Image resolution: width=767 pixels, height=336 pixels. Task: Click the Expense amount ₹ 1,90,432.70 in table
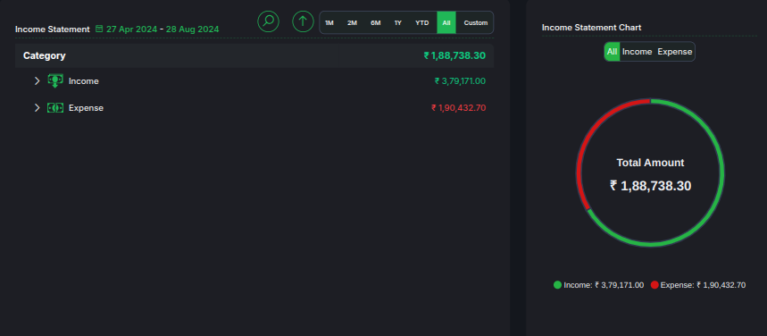[x=458, y=108]
